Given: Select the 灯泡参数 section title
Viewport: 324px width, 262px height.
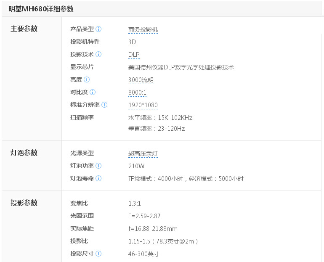Looking at the screenshot, I should (x=24, y=153).
